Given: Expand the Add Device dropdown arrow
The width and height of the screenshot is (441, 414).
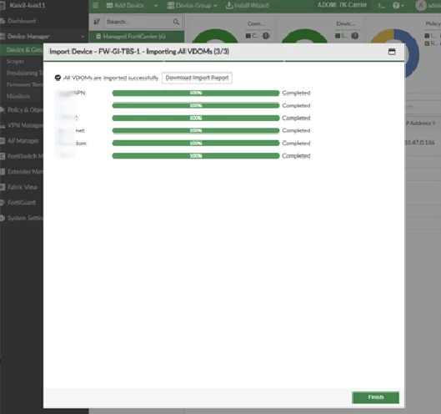Looking at the screenshot, I should pos(156,6).
